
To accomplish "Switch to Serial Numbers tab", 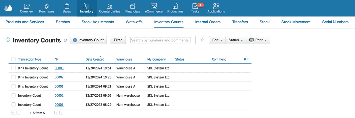I will tap(335, 22).
